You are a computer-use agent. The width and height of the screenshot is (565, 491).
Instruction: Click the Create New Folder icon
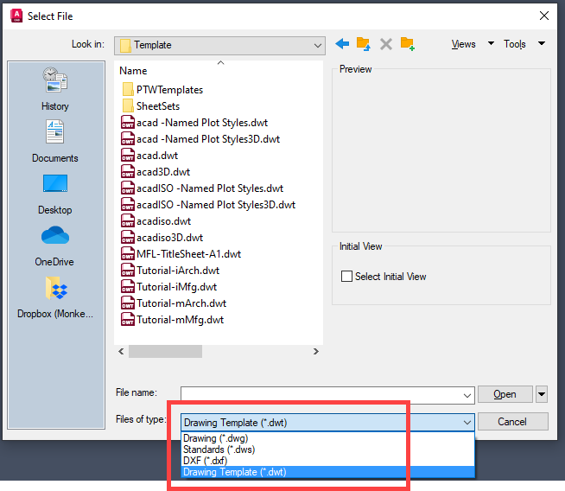point(407,44)
